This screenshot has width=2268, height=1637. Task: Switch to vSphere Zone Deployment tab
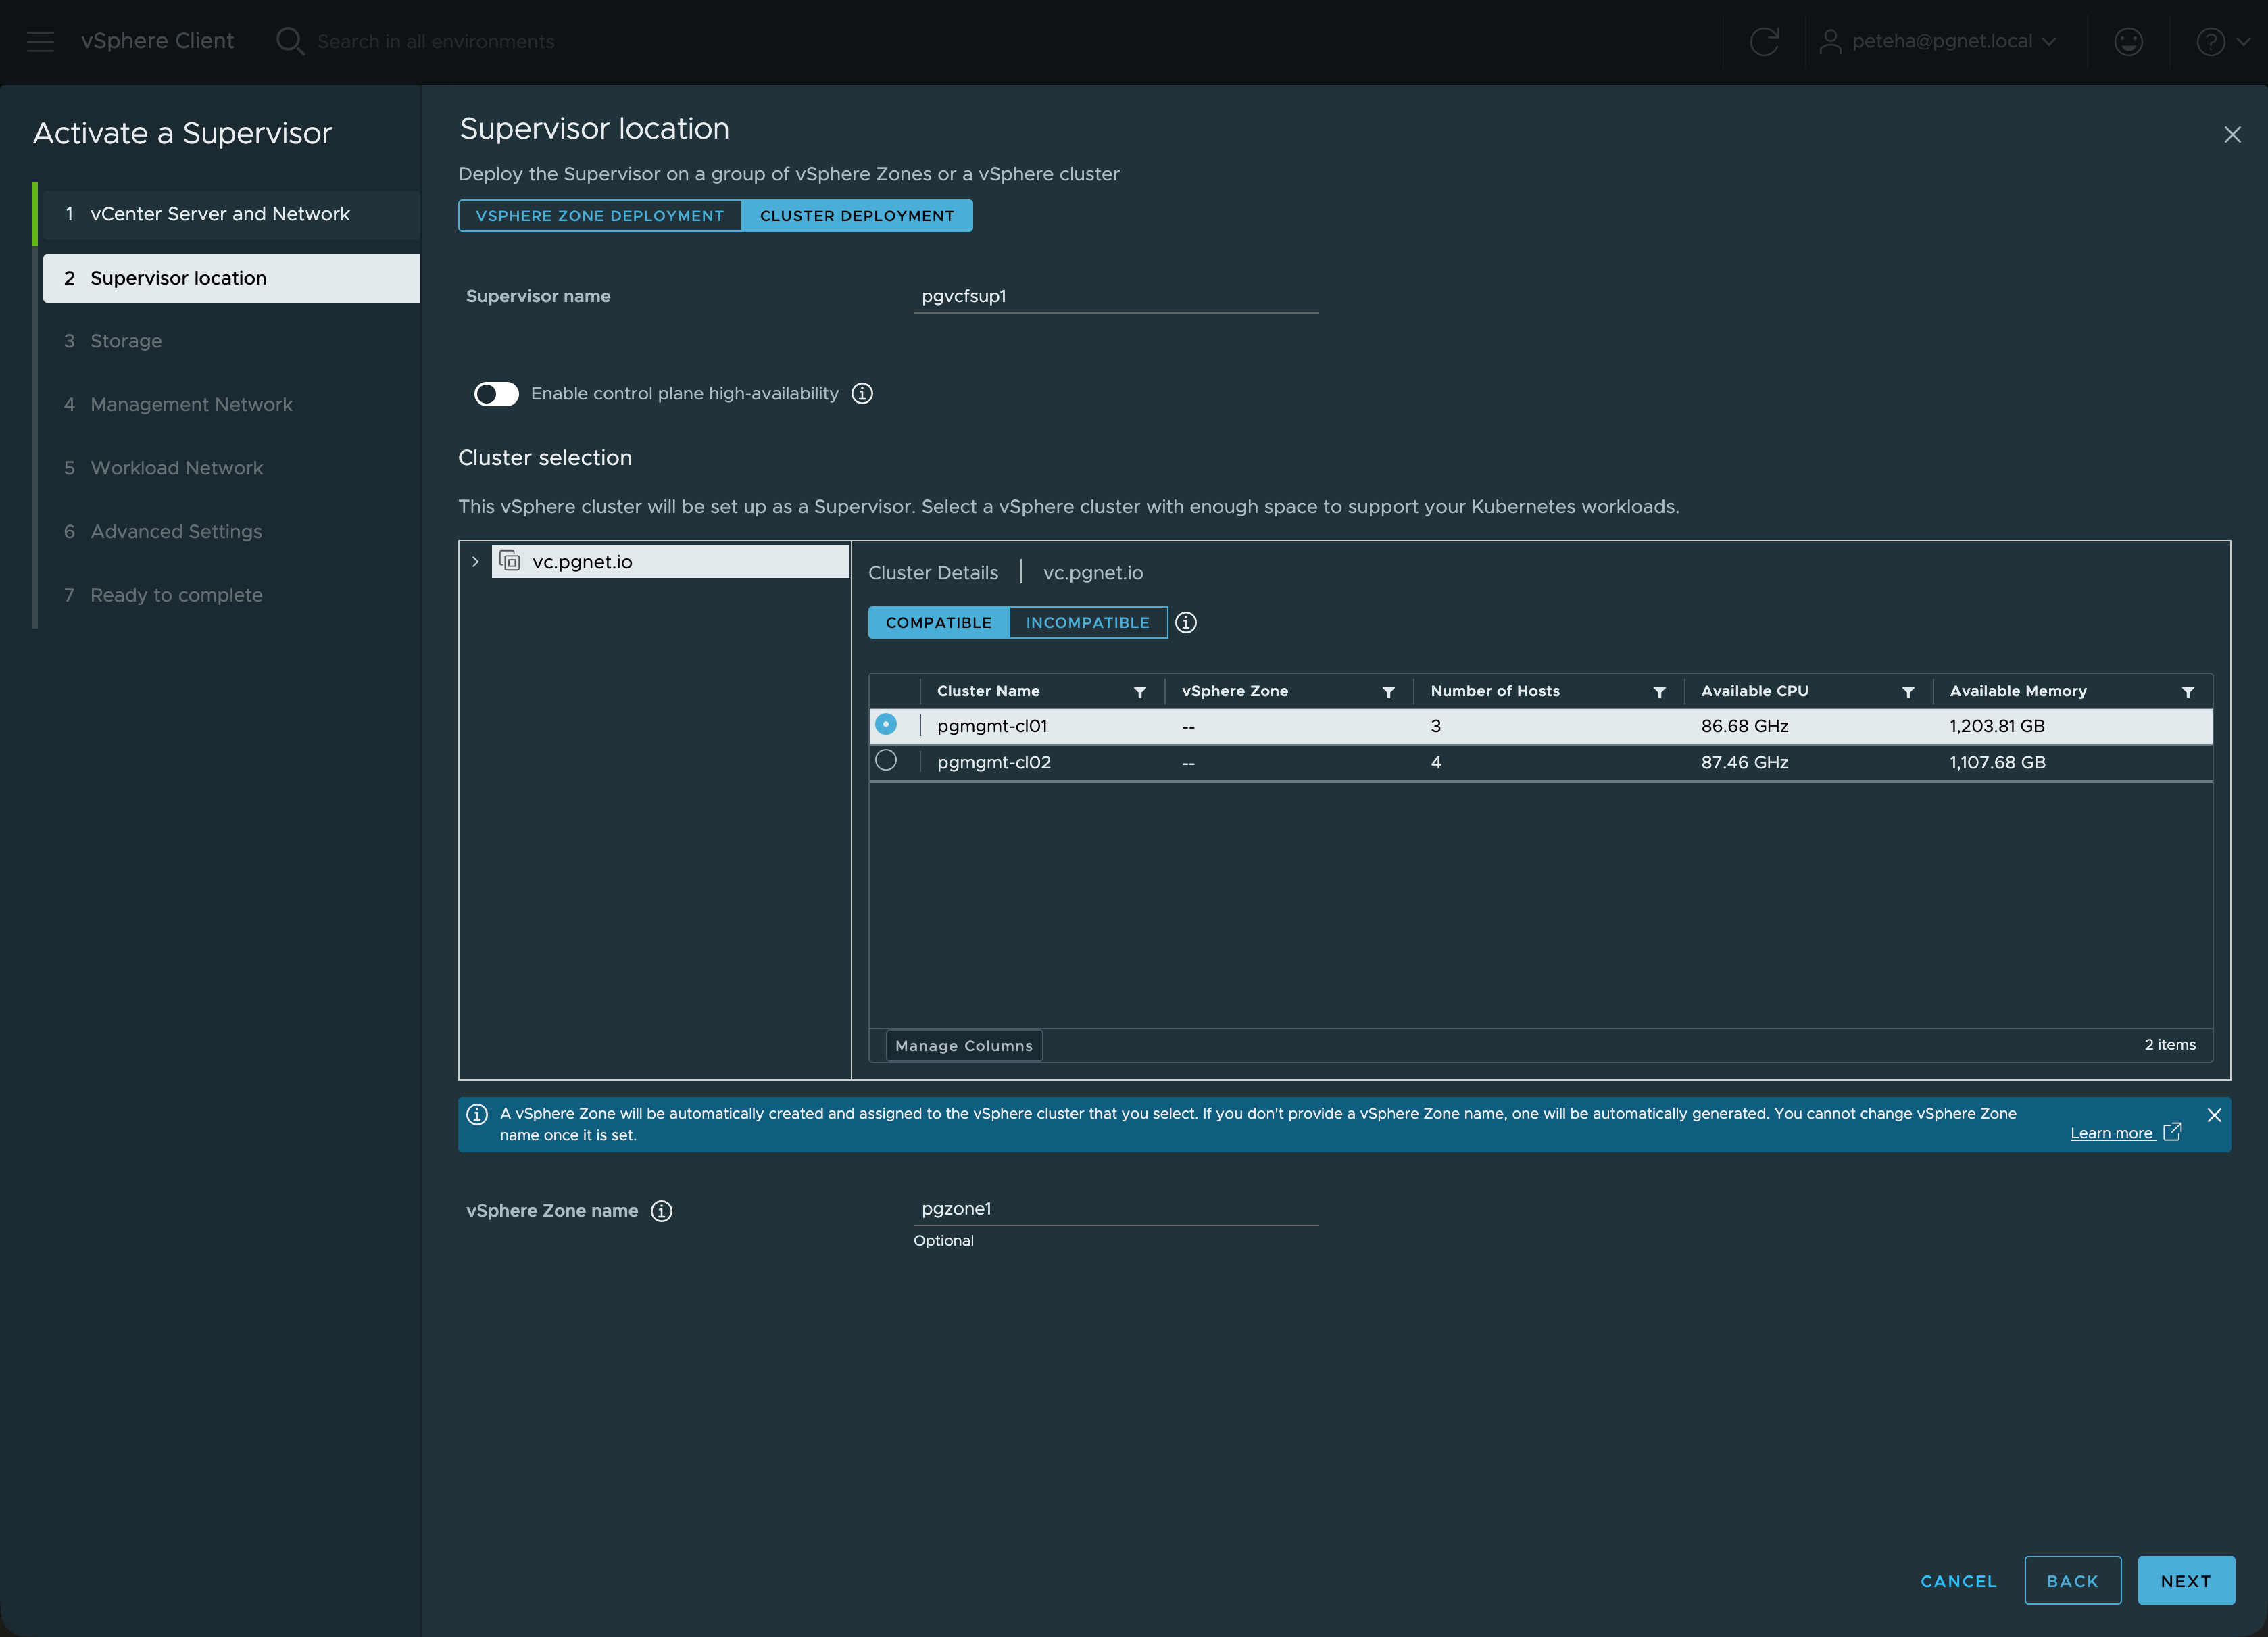(x=600, y=216)
